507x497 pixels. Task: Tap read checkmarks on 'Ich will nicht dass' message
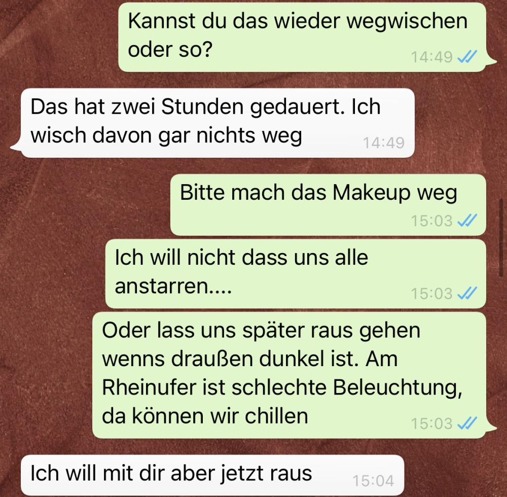pyautogui.click(x=467, y=294)
